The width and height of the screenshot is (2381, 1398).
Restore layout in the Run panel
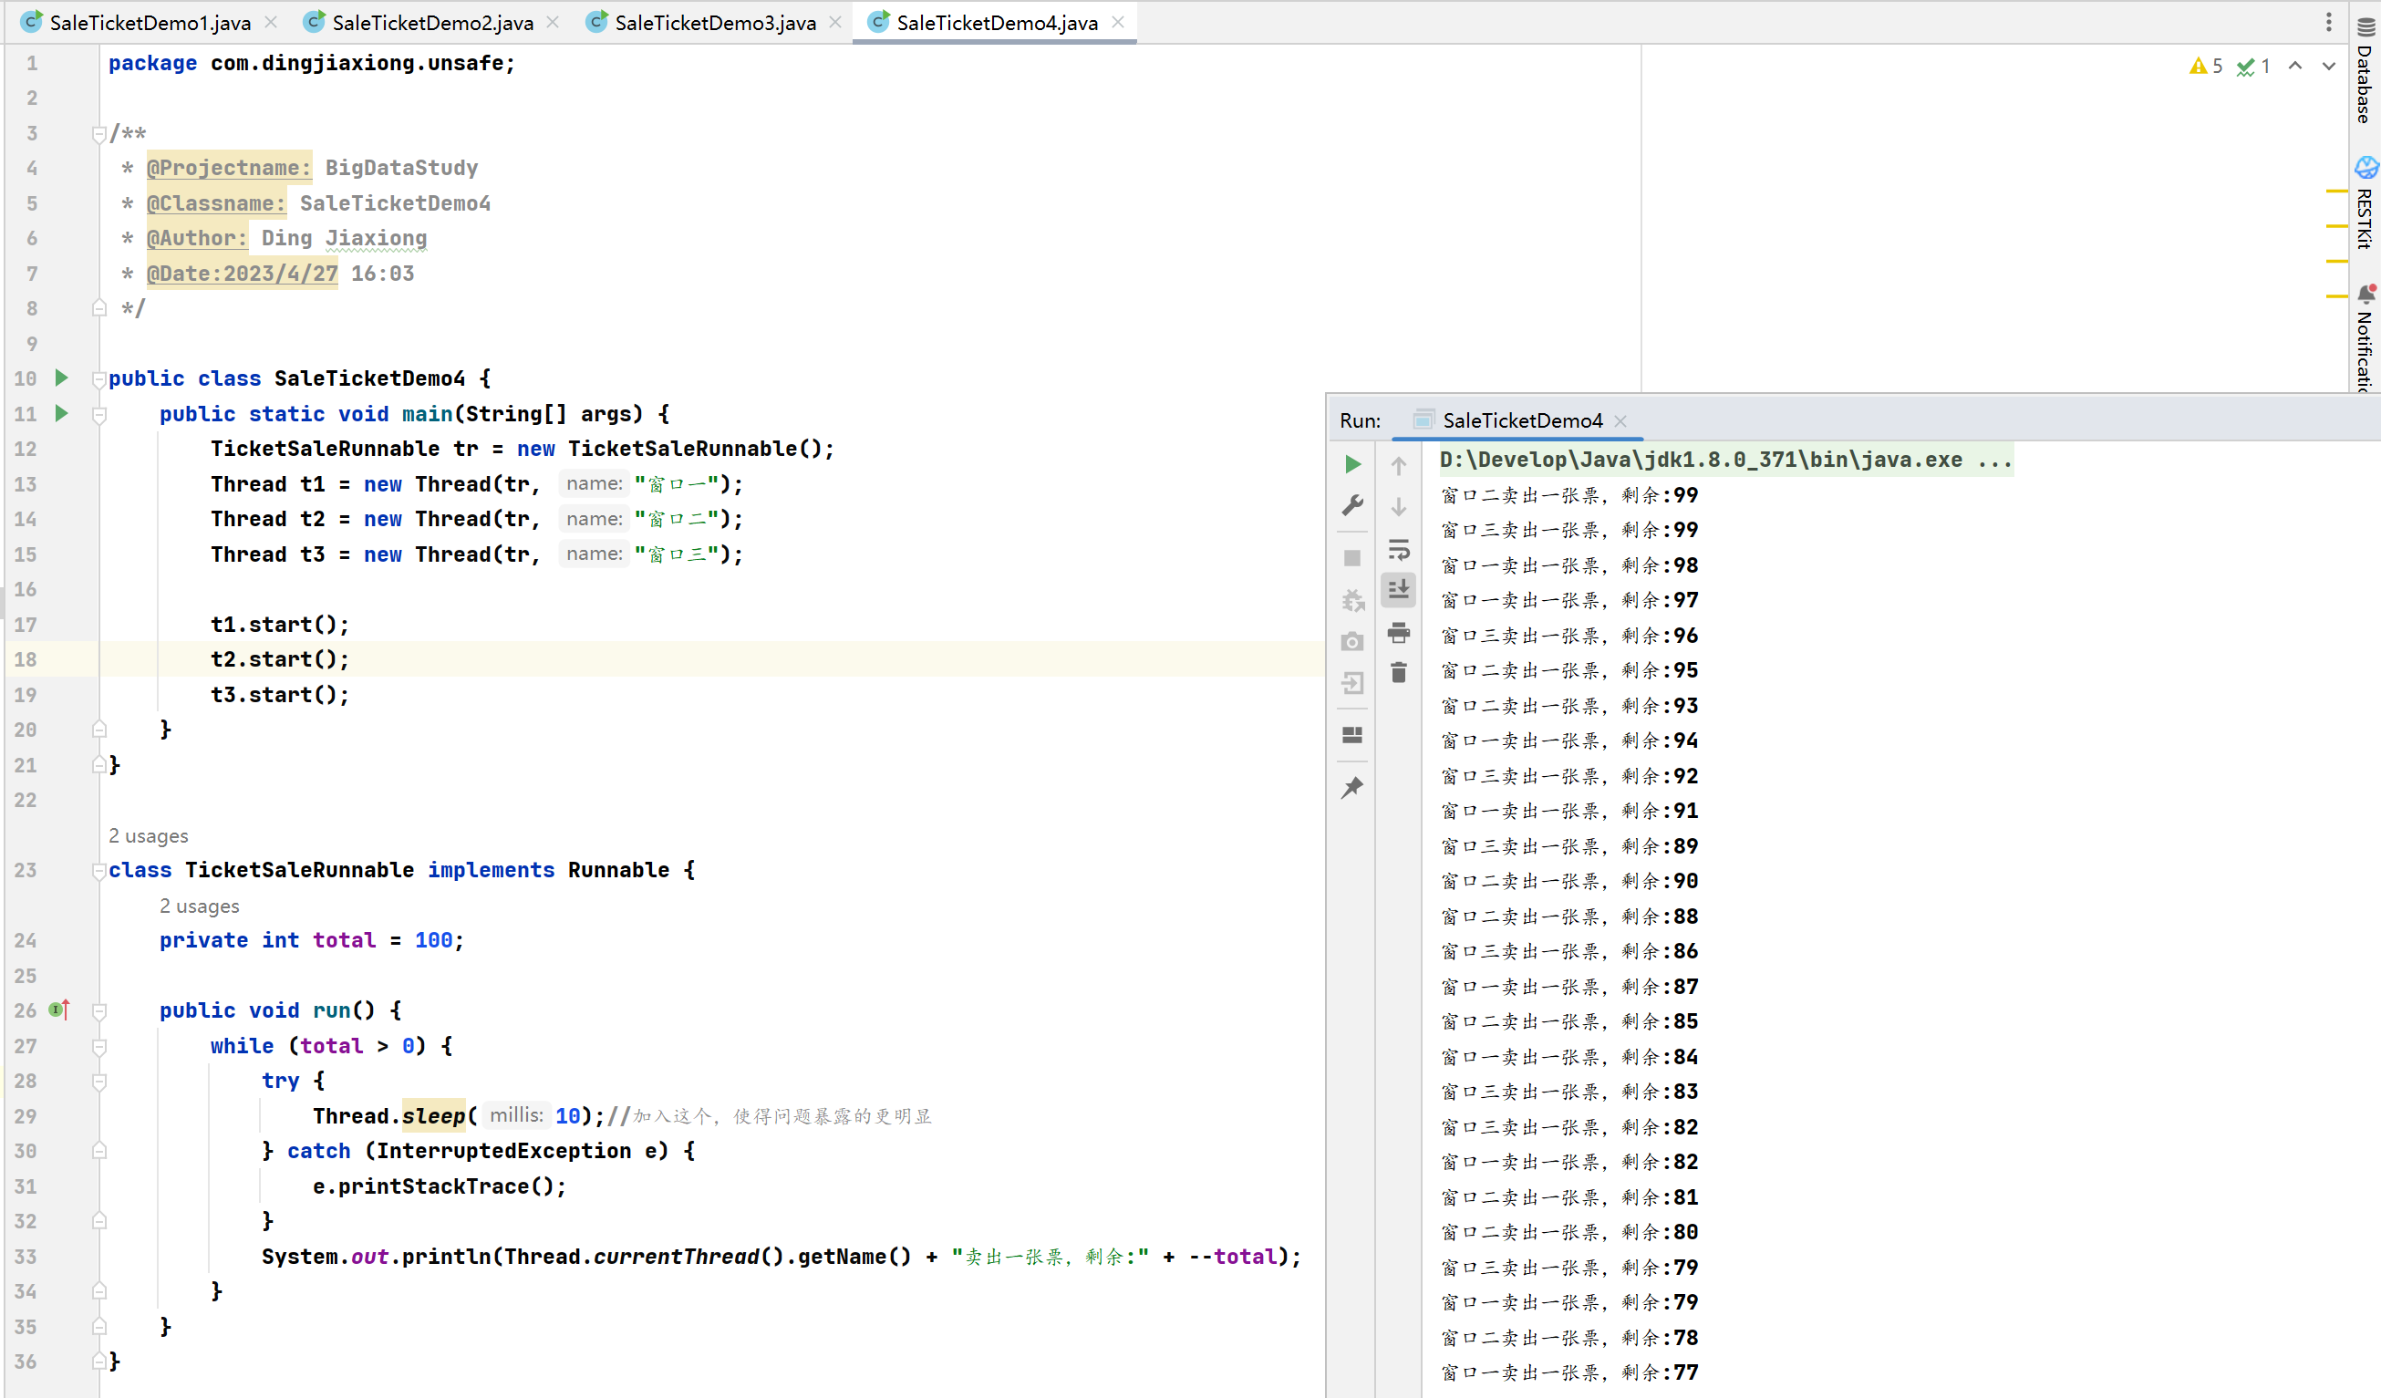(x=1352, y=735)
